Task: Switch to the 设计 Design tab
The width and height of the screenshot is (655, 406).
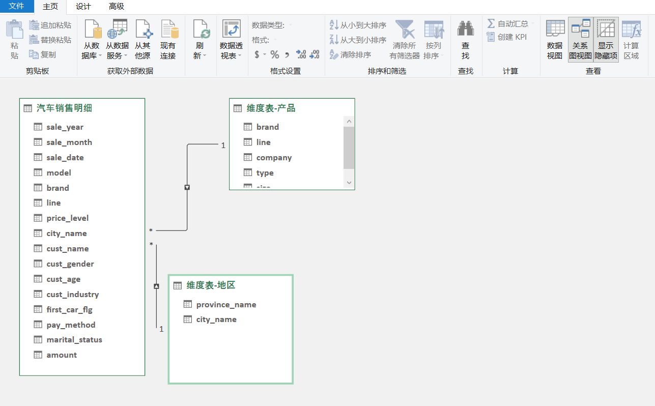Action: 83,7
